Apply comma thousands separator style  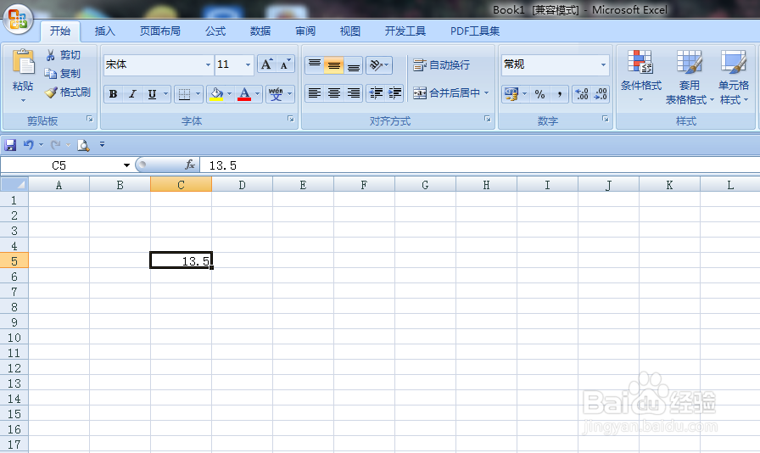click(559, 94)
